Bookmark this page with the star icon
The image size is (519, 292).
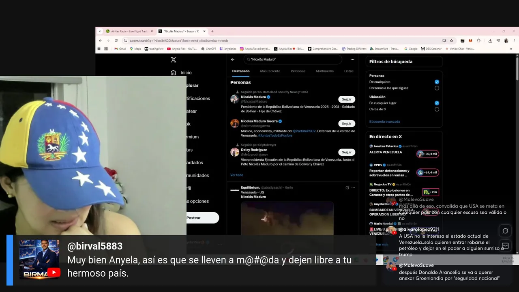pos(451,41)
